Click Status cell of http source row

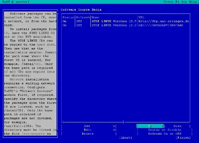click(64, 21)
